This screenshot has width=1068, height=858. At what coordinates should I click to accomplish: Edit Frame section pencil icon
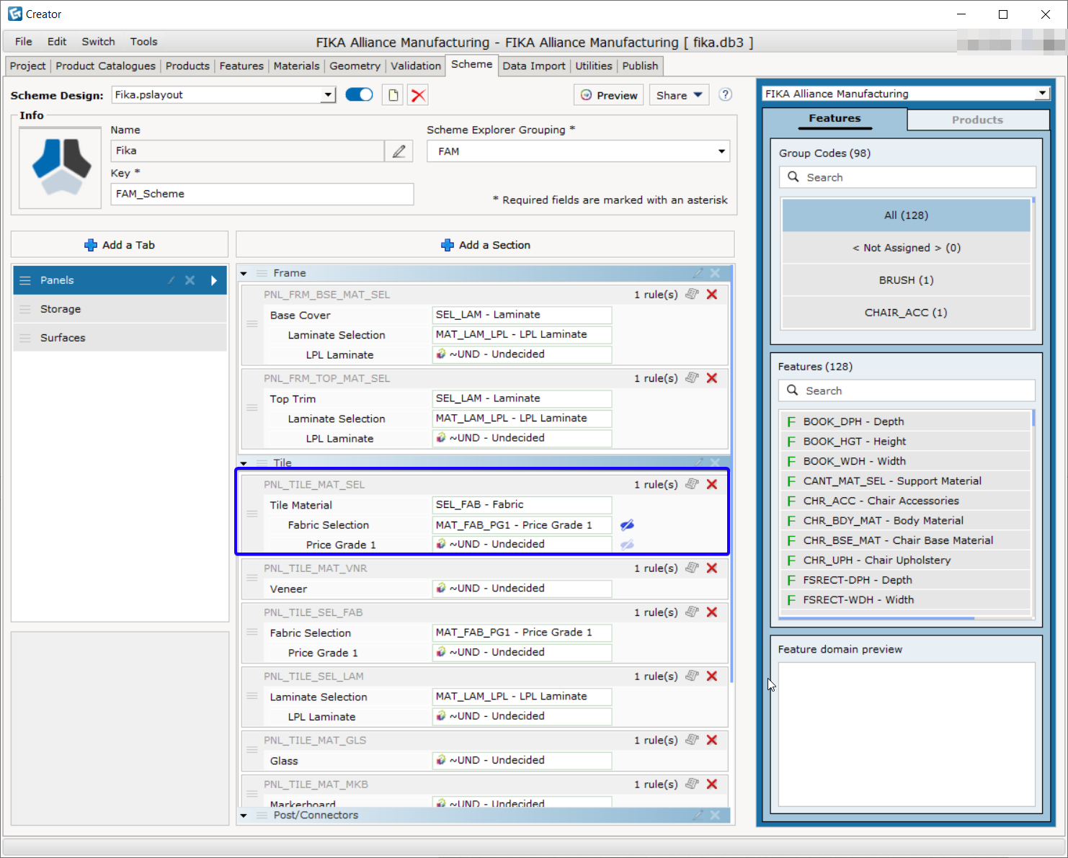coord(698,273)
